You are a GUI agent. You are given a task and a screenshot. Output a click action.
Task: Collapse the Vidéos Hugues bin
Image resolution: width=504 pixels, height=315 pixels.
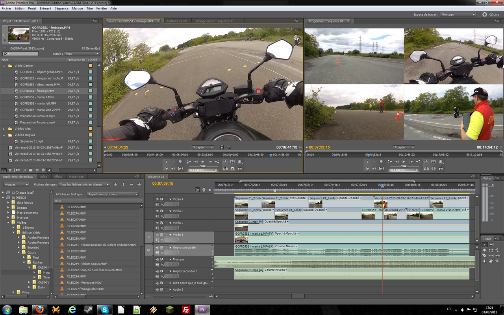pyautogui.click(x=4, y=135)
